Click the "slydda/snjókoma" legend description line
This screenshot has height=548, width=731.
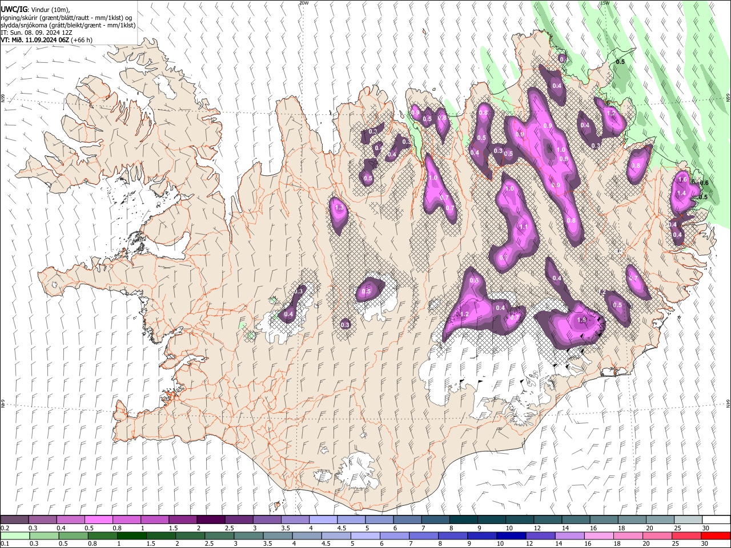pos(68,25)
